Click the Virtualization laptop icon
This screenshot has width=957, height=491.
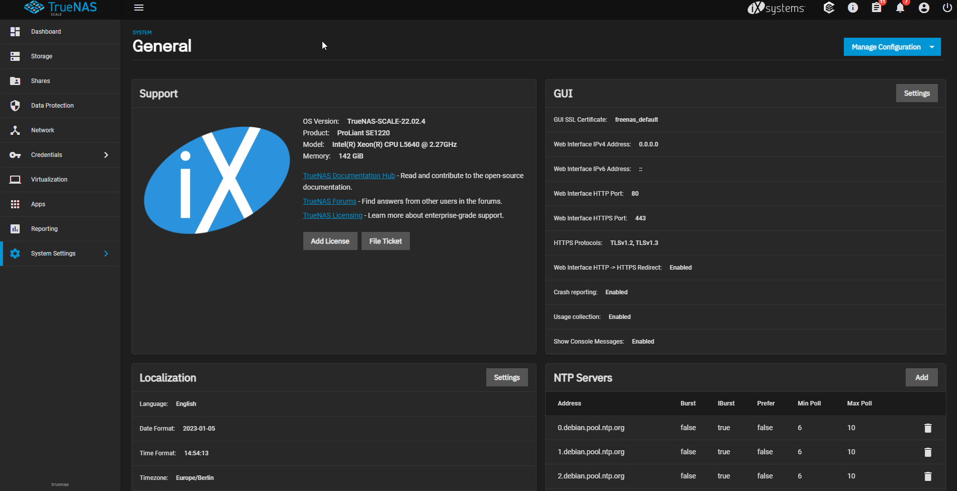click(15, 180)
